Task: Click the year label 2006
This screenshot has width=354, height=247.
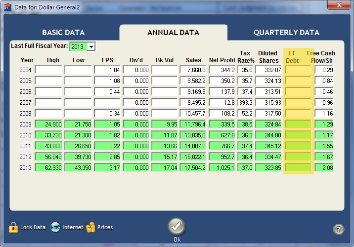Action: click(x=25, y=91)
